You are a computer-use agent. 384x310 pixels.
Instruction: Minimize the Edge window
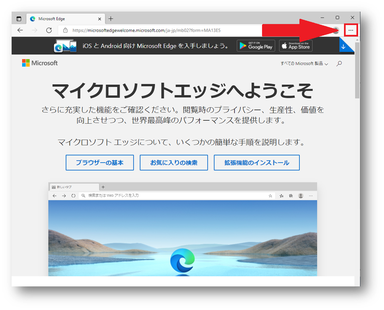[x=322, y=18]
